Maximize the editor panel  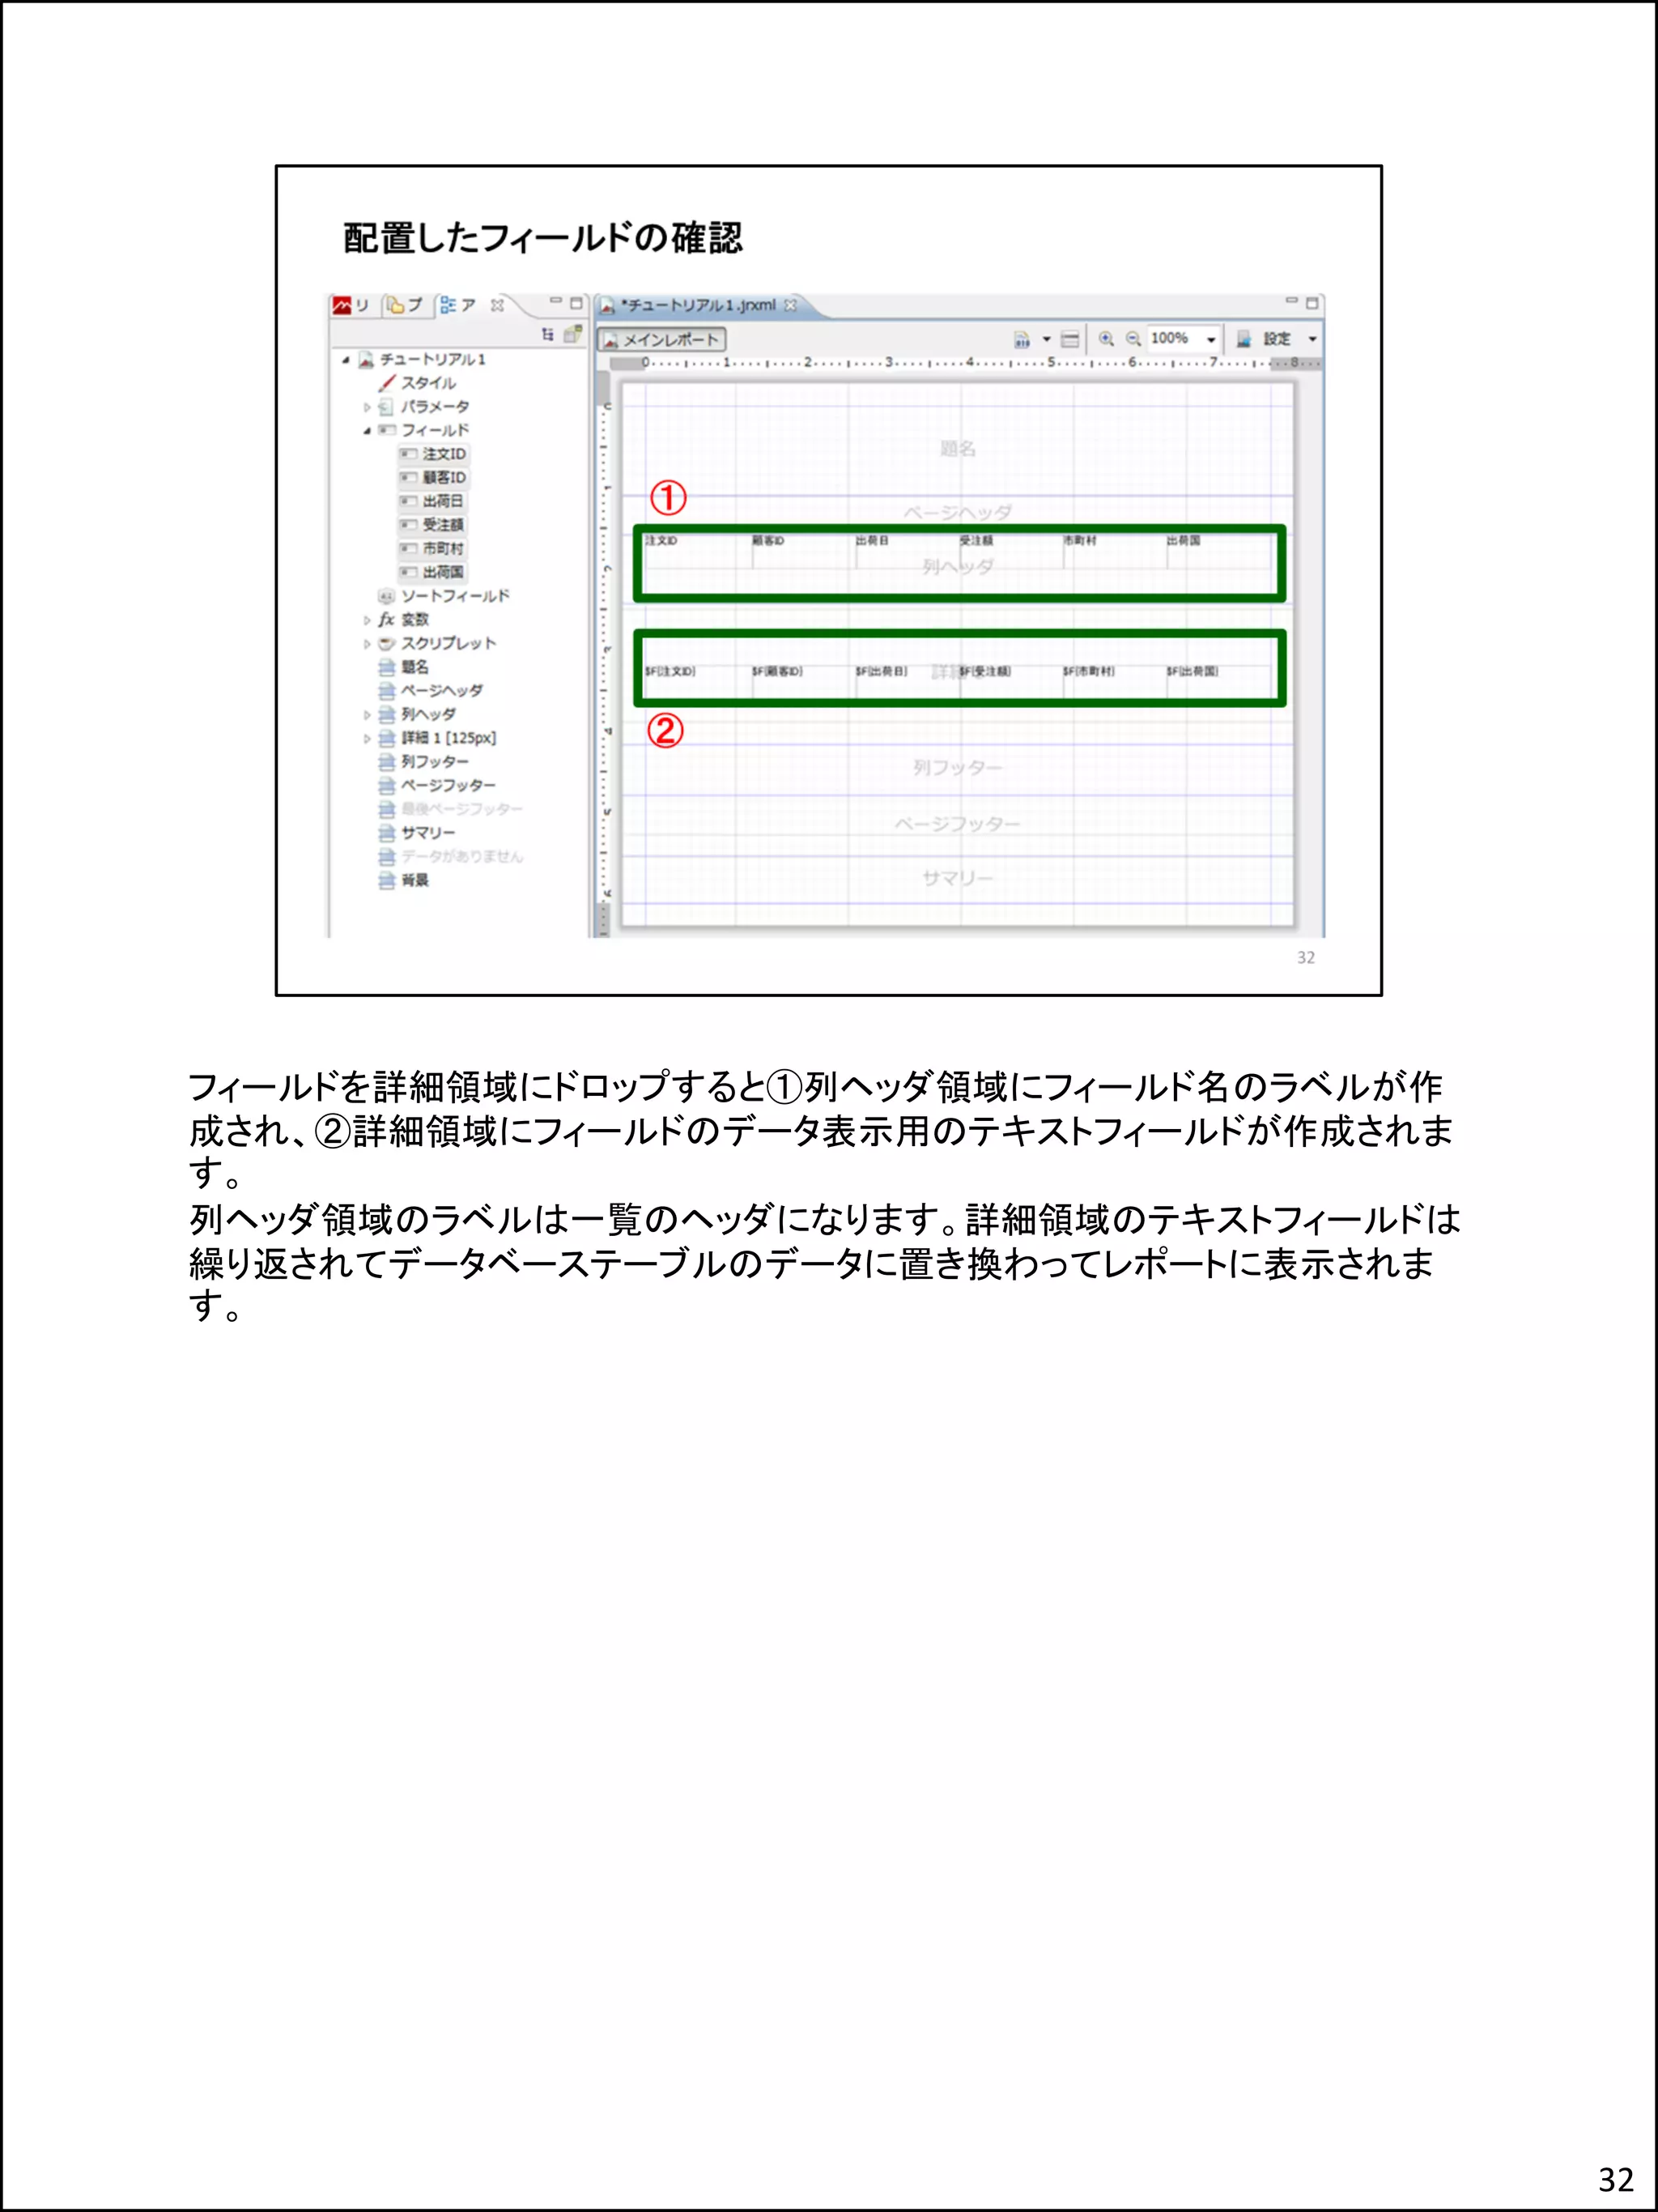(x=1312, y=303)
